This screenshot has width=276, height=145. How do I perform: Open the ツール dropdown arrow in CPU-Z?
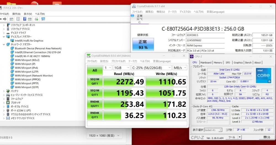click(x=240, y=137)
